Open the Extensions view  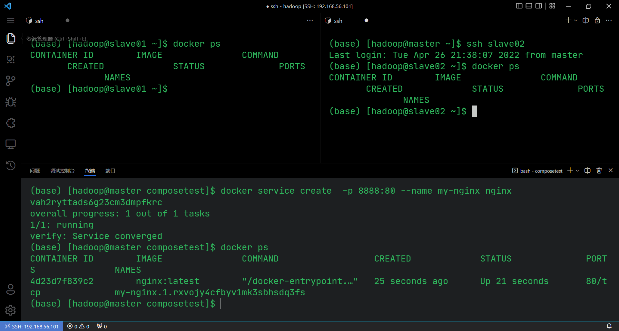pyautogui.click(x=11, y=123)
